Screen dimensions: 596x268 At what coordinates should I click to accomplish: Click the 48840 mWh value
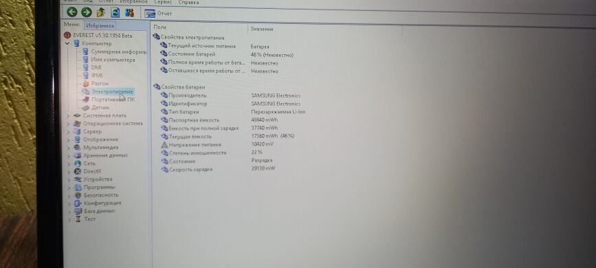(265, 120)
